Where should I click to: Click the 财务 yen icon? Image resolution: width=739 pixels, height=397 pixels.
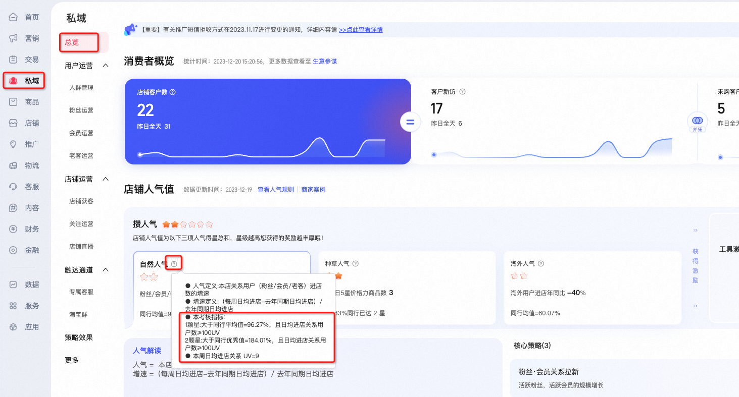tap(14, 229)
